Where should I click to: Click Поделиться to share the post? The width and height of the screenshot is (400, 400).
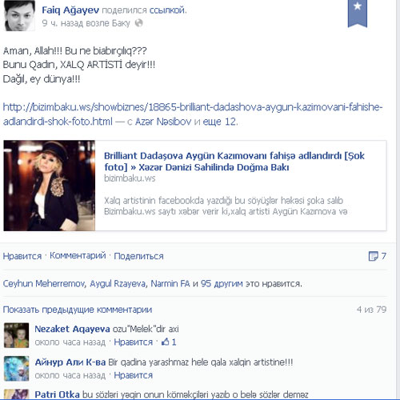coord(138,256)
